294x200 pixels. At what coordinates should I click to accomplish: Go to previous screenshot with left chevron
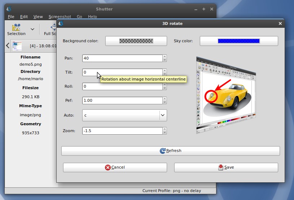[x=8, y=46]
